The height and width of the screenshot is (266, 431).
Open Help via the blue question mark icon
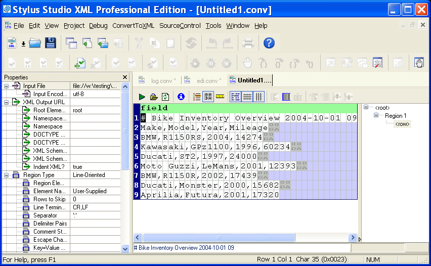pos(269,43)
